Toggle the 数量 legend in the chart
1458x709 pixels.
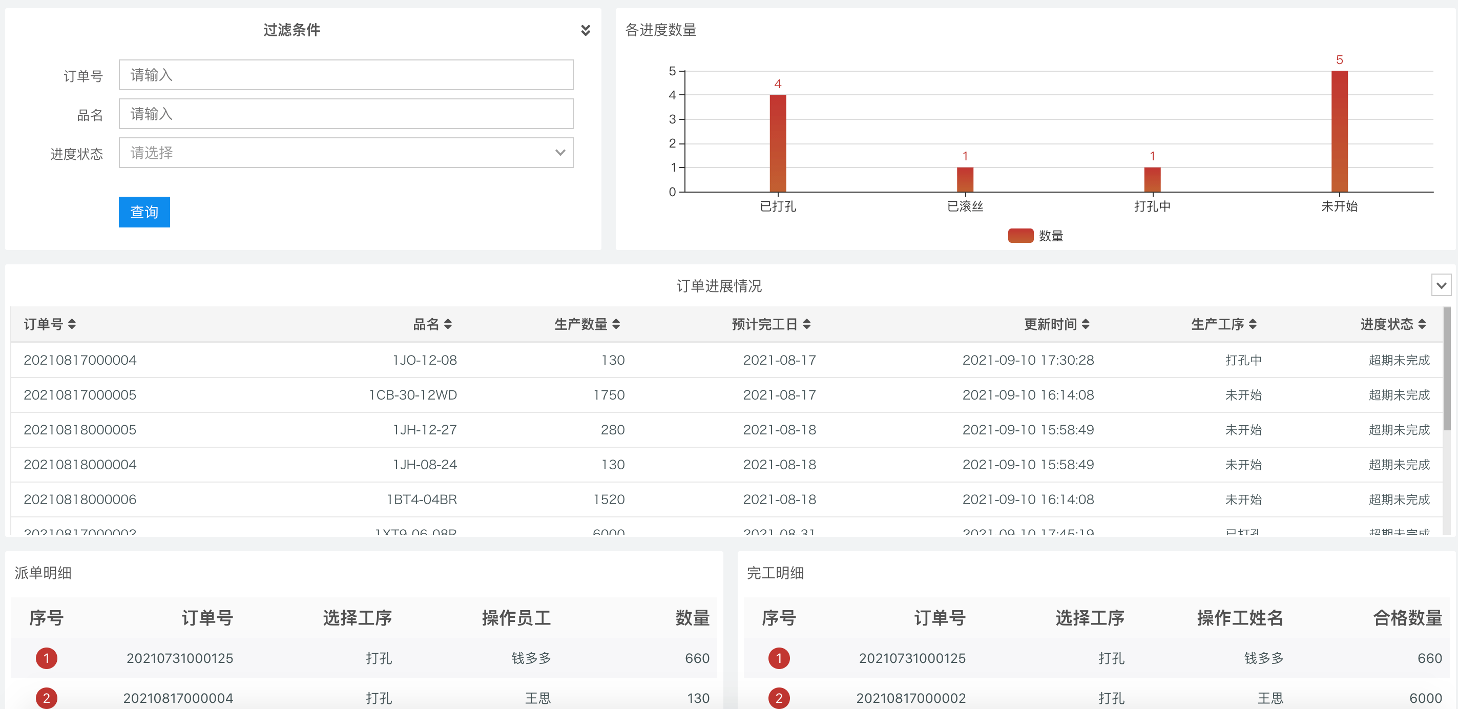pyautogui.click(x=1051, y=236)
